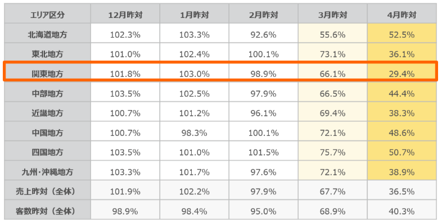Viewport: 442px width, 223px height.
Task: Select the 12月昨対 column header
Action: tap(125, 13)
